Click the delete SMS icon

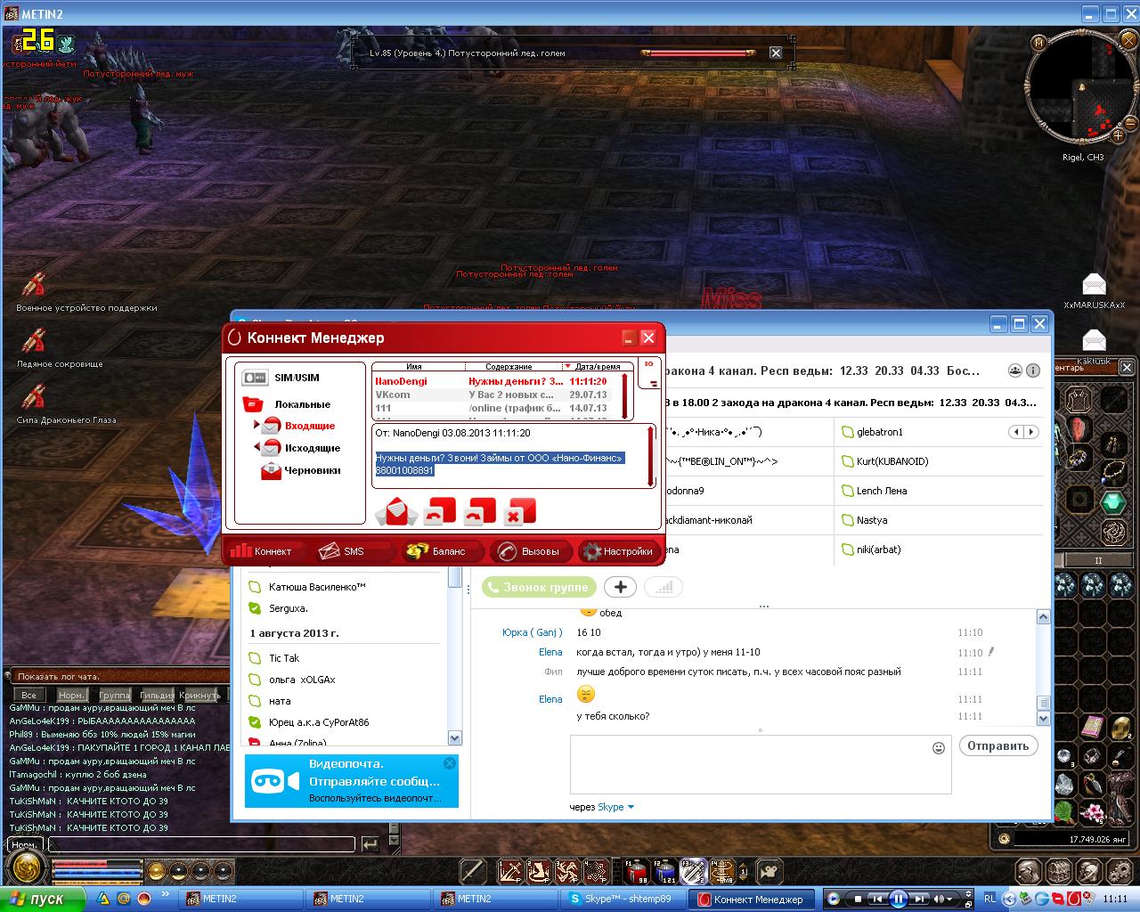point(519,511)
